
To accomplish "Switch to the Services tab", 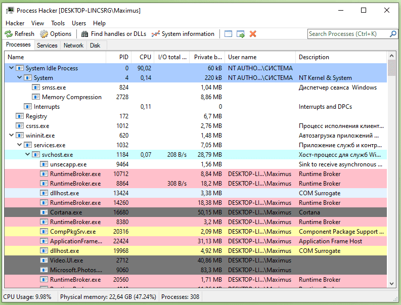I will tap(47, 46).
